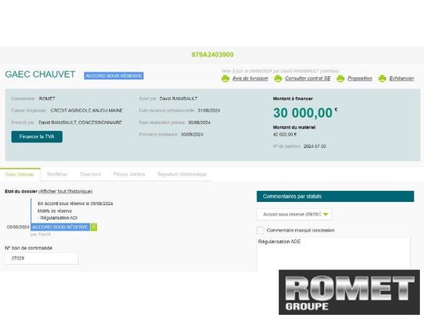Click the green icon next to ACCORD SOUS RÉSERVE status
Screen dimensions: 424x318
click(94, 227)
